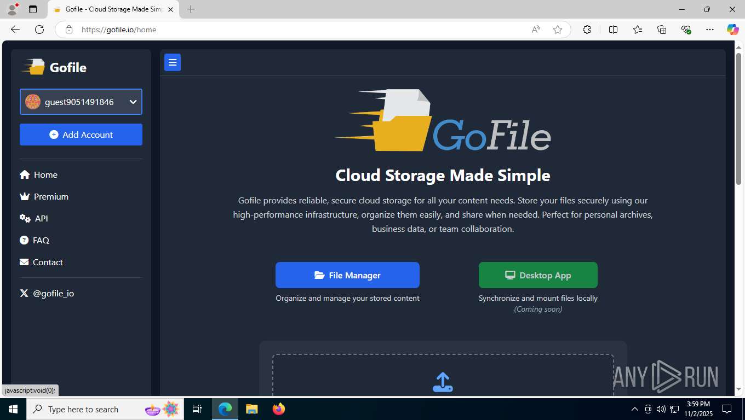Open File Explorer from taskbar

pos(251,409)
